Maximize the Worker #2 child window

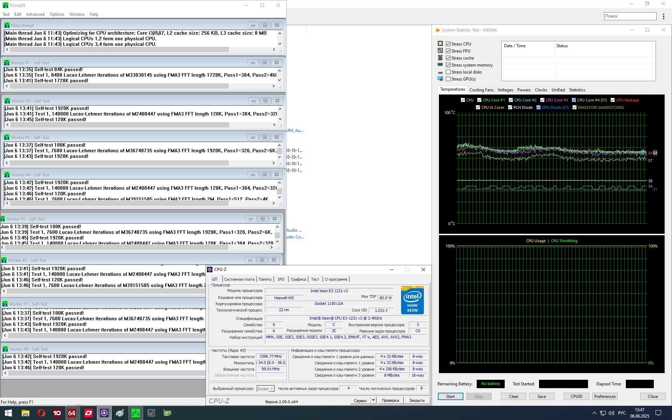265,101
